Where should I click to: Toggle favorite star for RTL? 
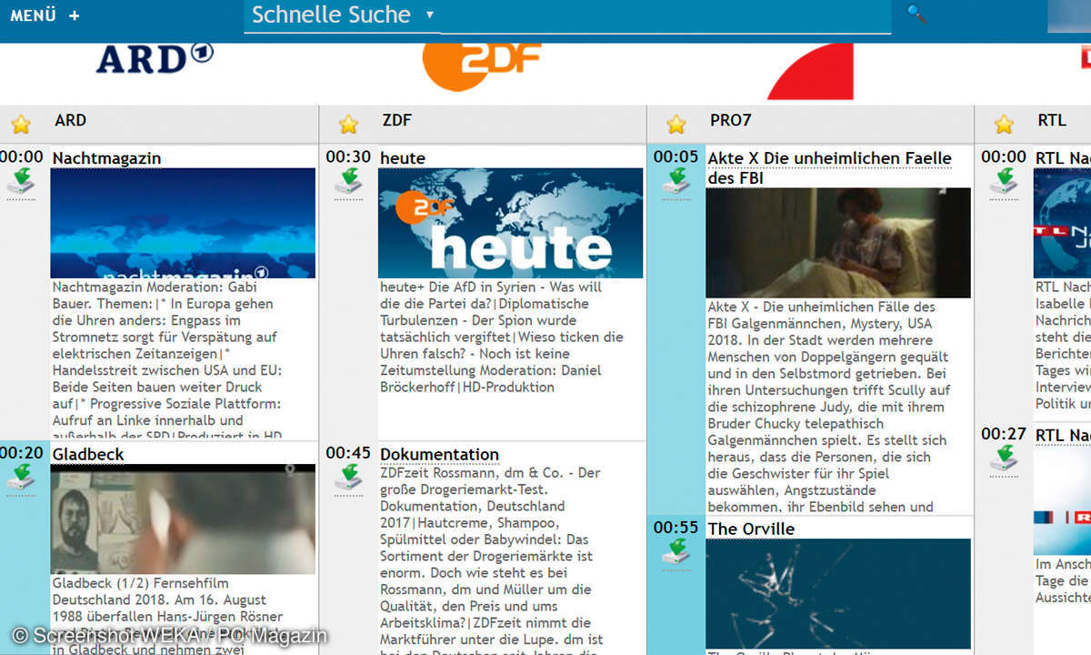pyautogui.click(x=1004, y=125)
